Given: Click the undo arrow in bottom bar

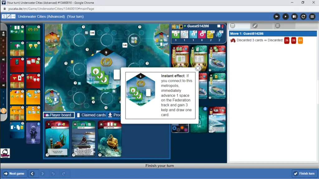Looking at the screenshot, I should [x=53, y=173].
